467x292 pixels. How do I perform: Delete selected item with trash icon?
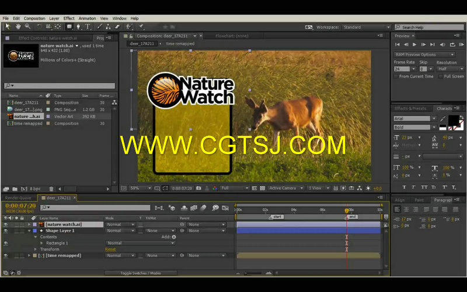coord(51,189)
